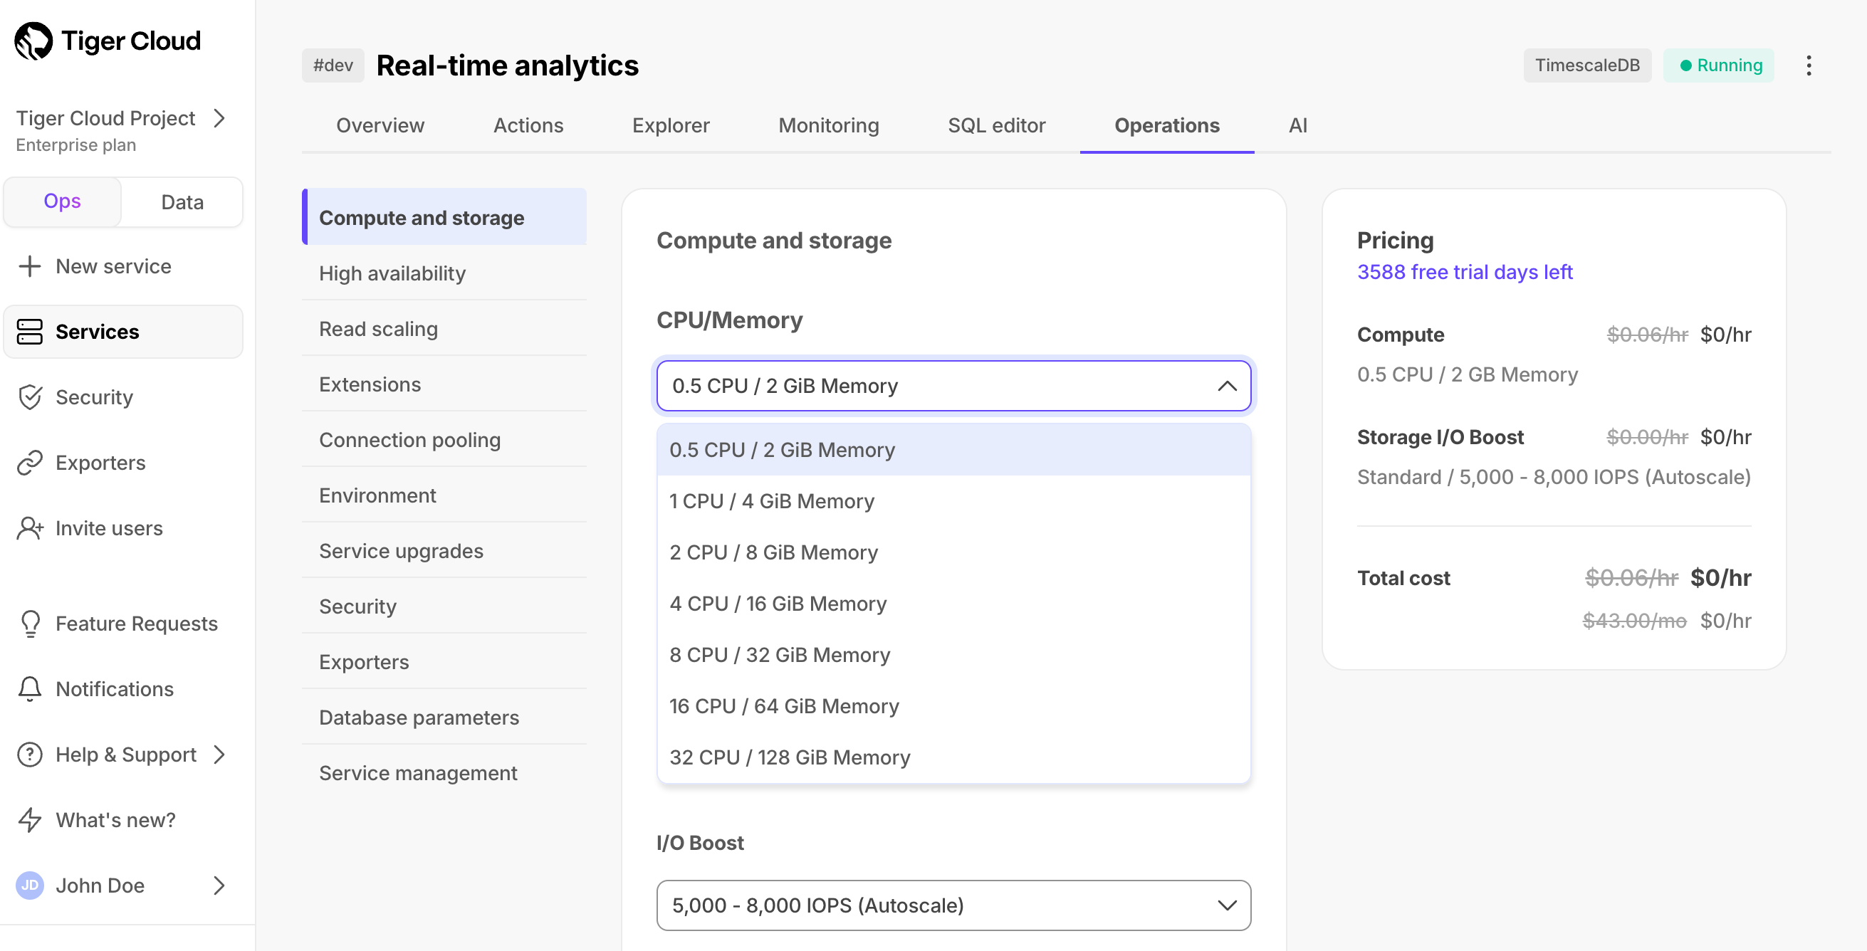Select 8 CPU / 32 GiB Memory option

954,655
